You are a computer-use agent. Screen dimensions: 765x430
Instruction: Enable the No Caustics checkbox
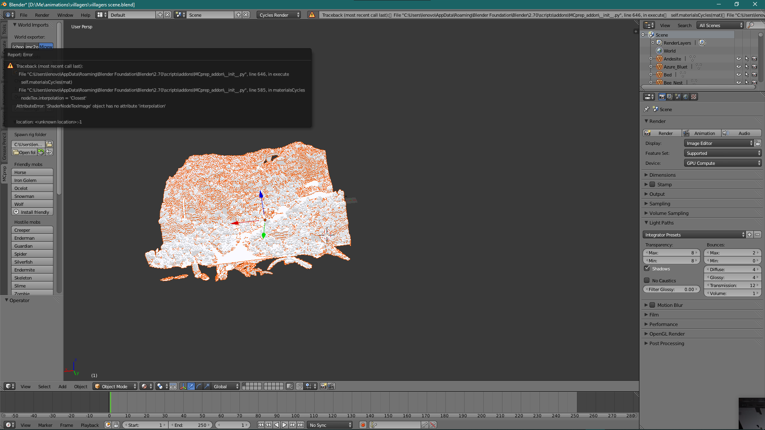[647, 280]
